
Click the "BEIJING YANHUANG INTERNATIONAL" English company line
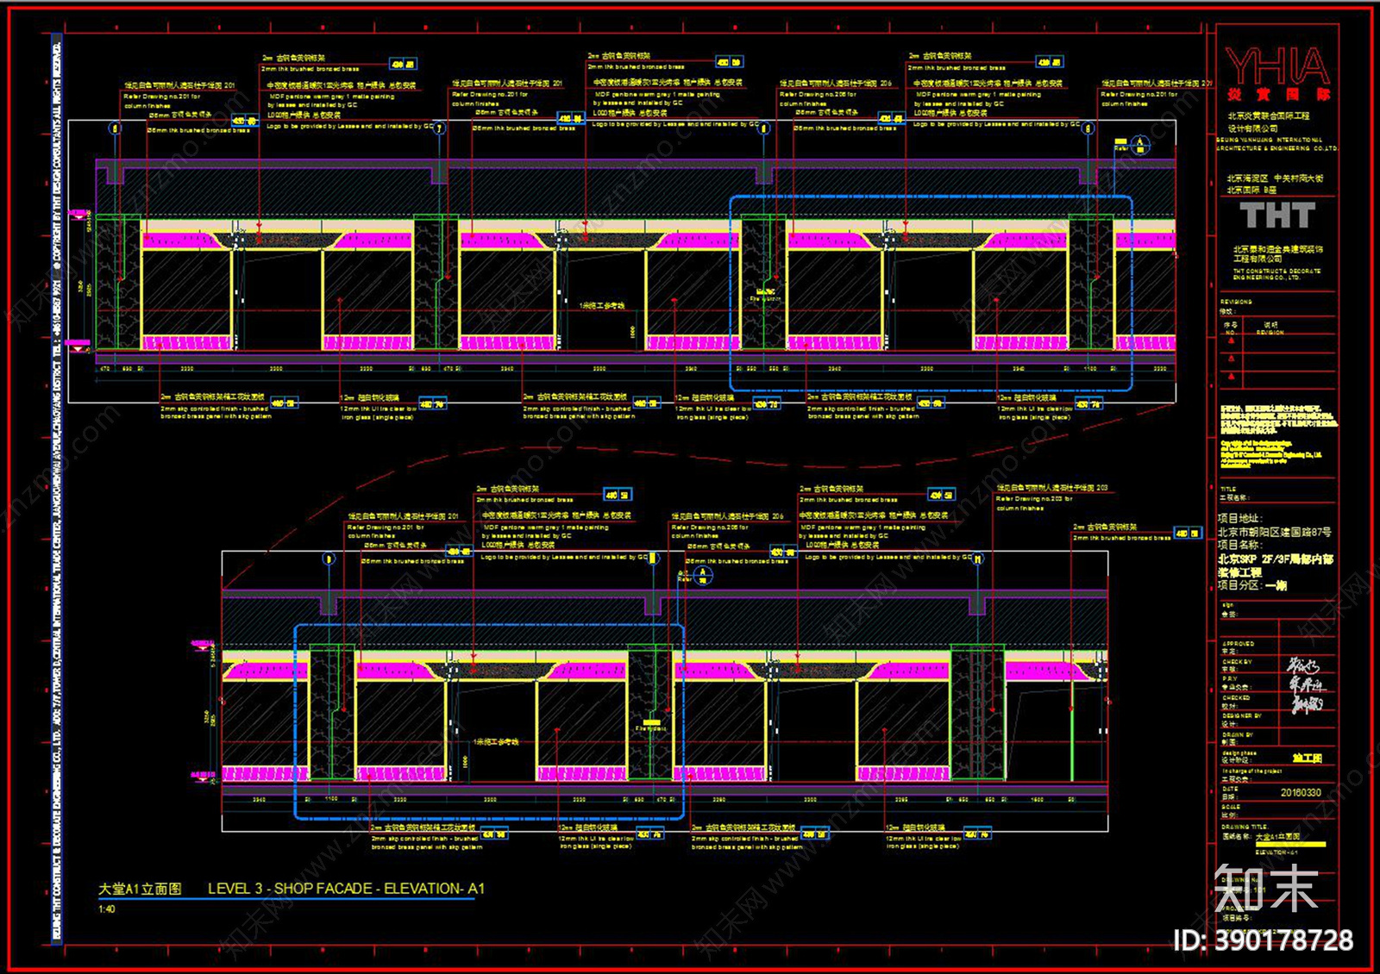pos(1269,140)
